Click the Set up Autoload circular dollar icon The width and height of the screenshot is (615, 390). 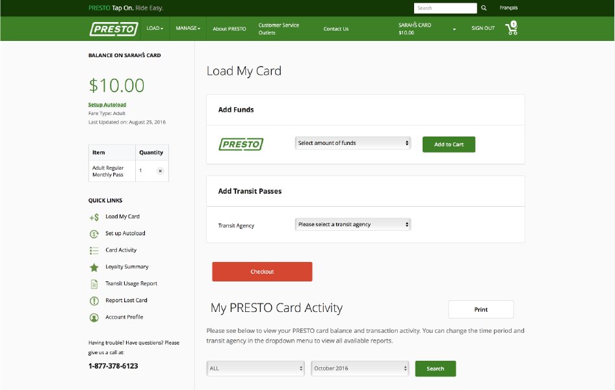pos(94,234)
